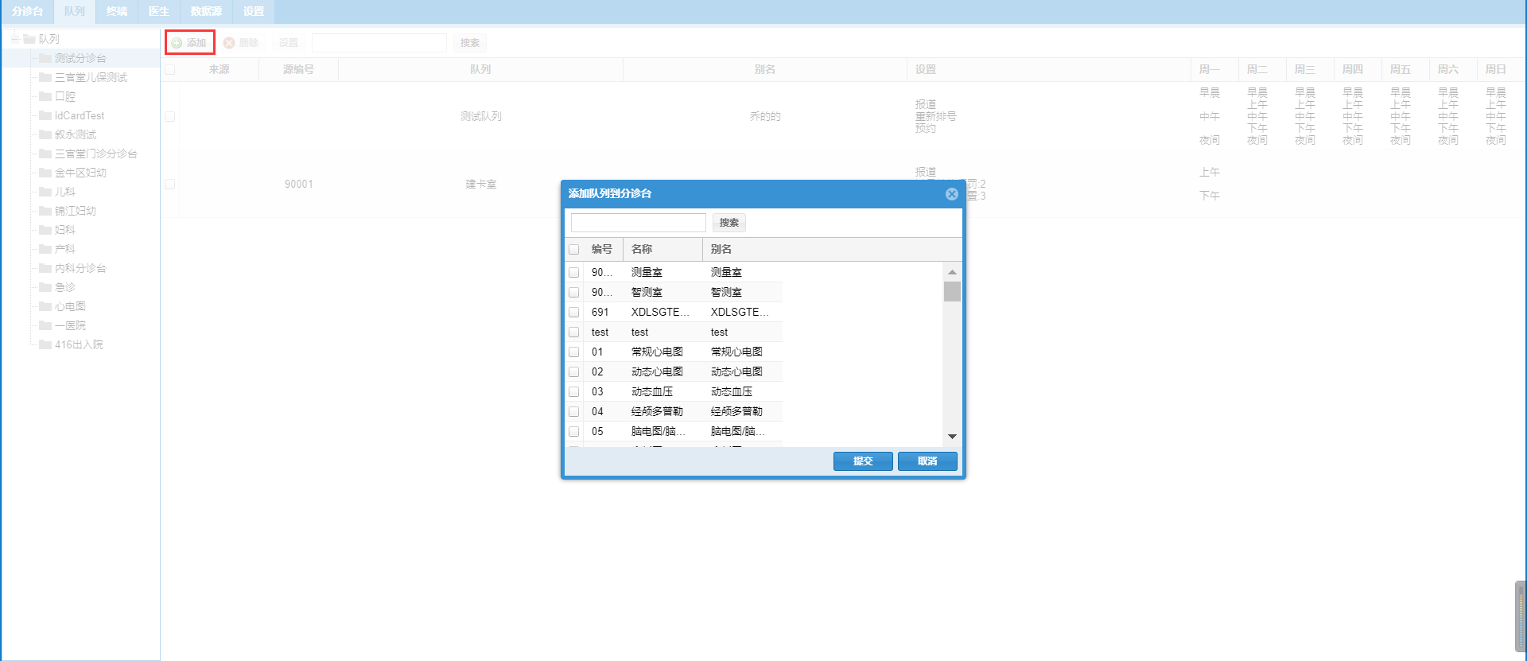Tick the checkbox for 常规心电图
1527x661 pixels.
573,352
